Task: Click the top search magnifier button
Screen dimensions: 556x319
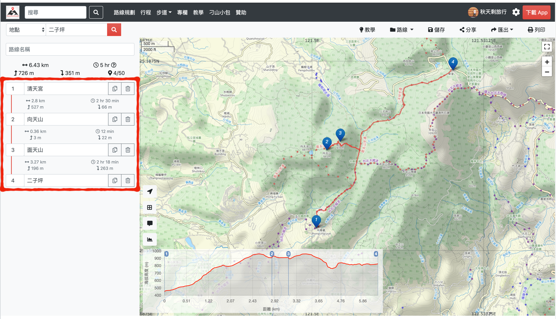Action: [96, 12]
